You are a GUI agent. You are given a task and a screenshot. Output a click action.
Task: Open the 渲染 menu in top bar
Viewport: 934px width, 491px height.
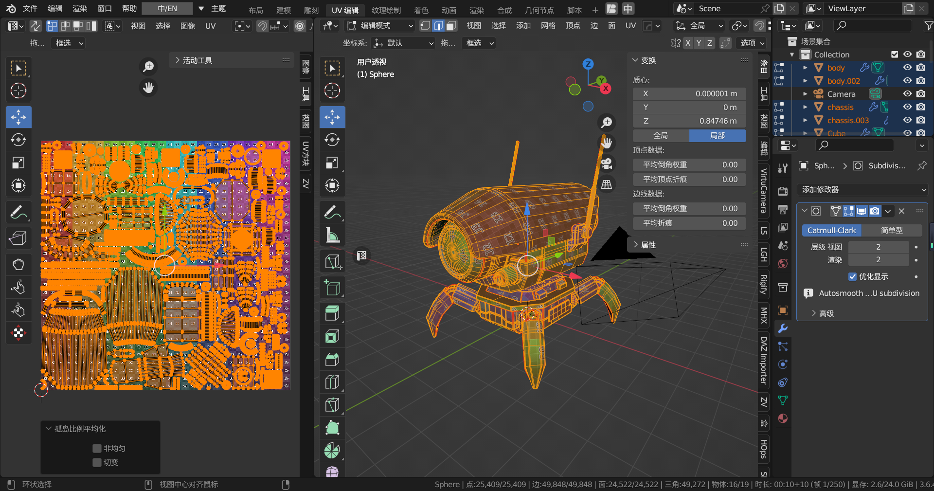point(80,8)
